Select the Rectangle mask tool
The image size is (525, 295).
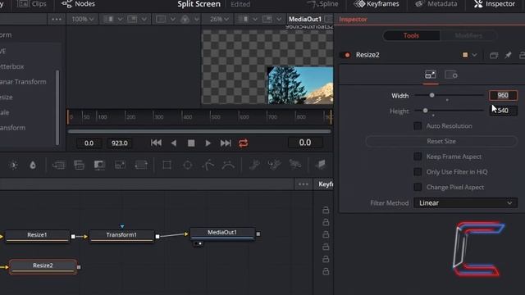click(x=167, y=165)
